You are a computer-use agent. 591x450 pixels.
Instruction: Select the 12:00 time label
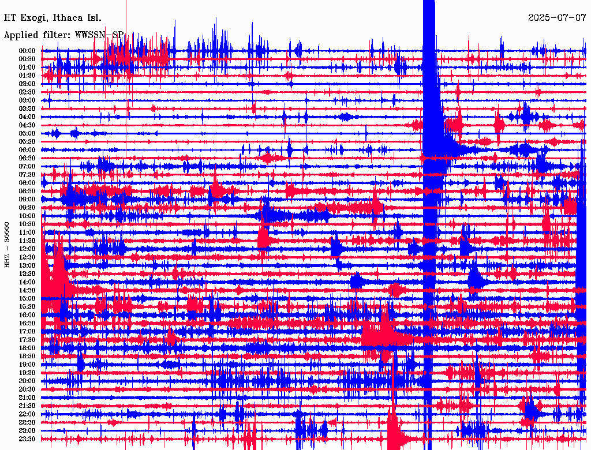[x=27, y=249]
